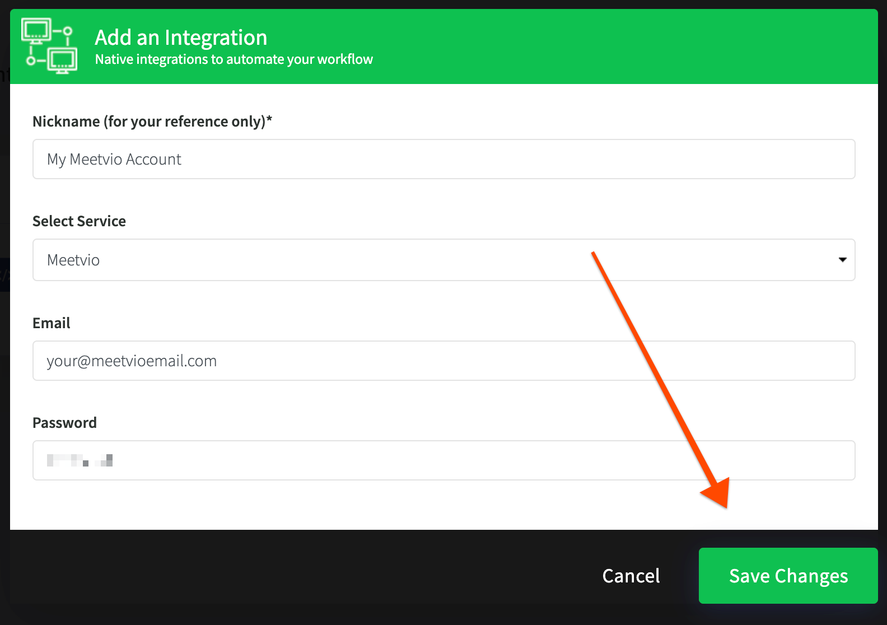Click the Save Changes button

(x=788, y=576)
